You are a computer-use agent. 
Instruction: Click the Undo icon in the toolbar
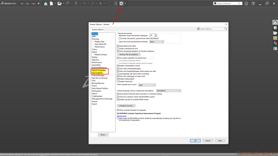tap(84, 3)
